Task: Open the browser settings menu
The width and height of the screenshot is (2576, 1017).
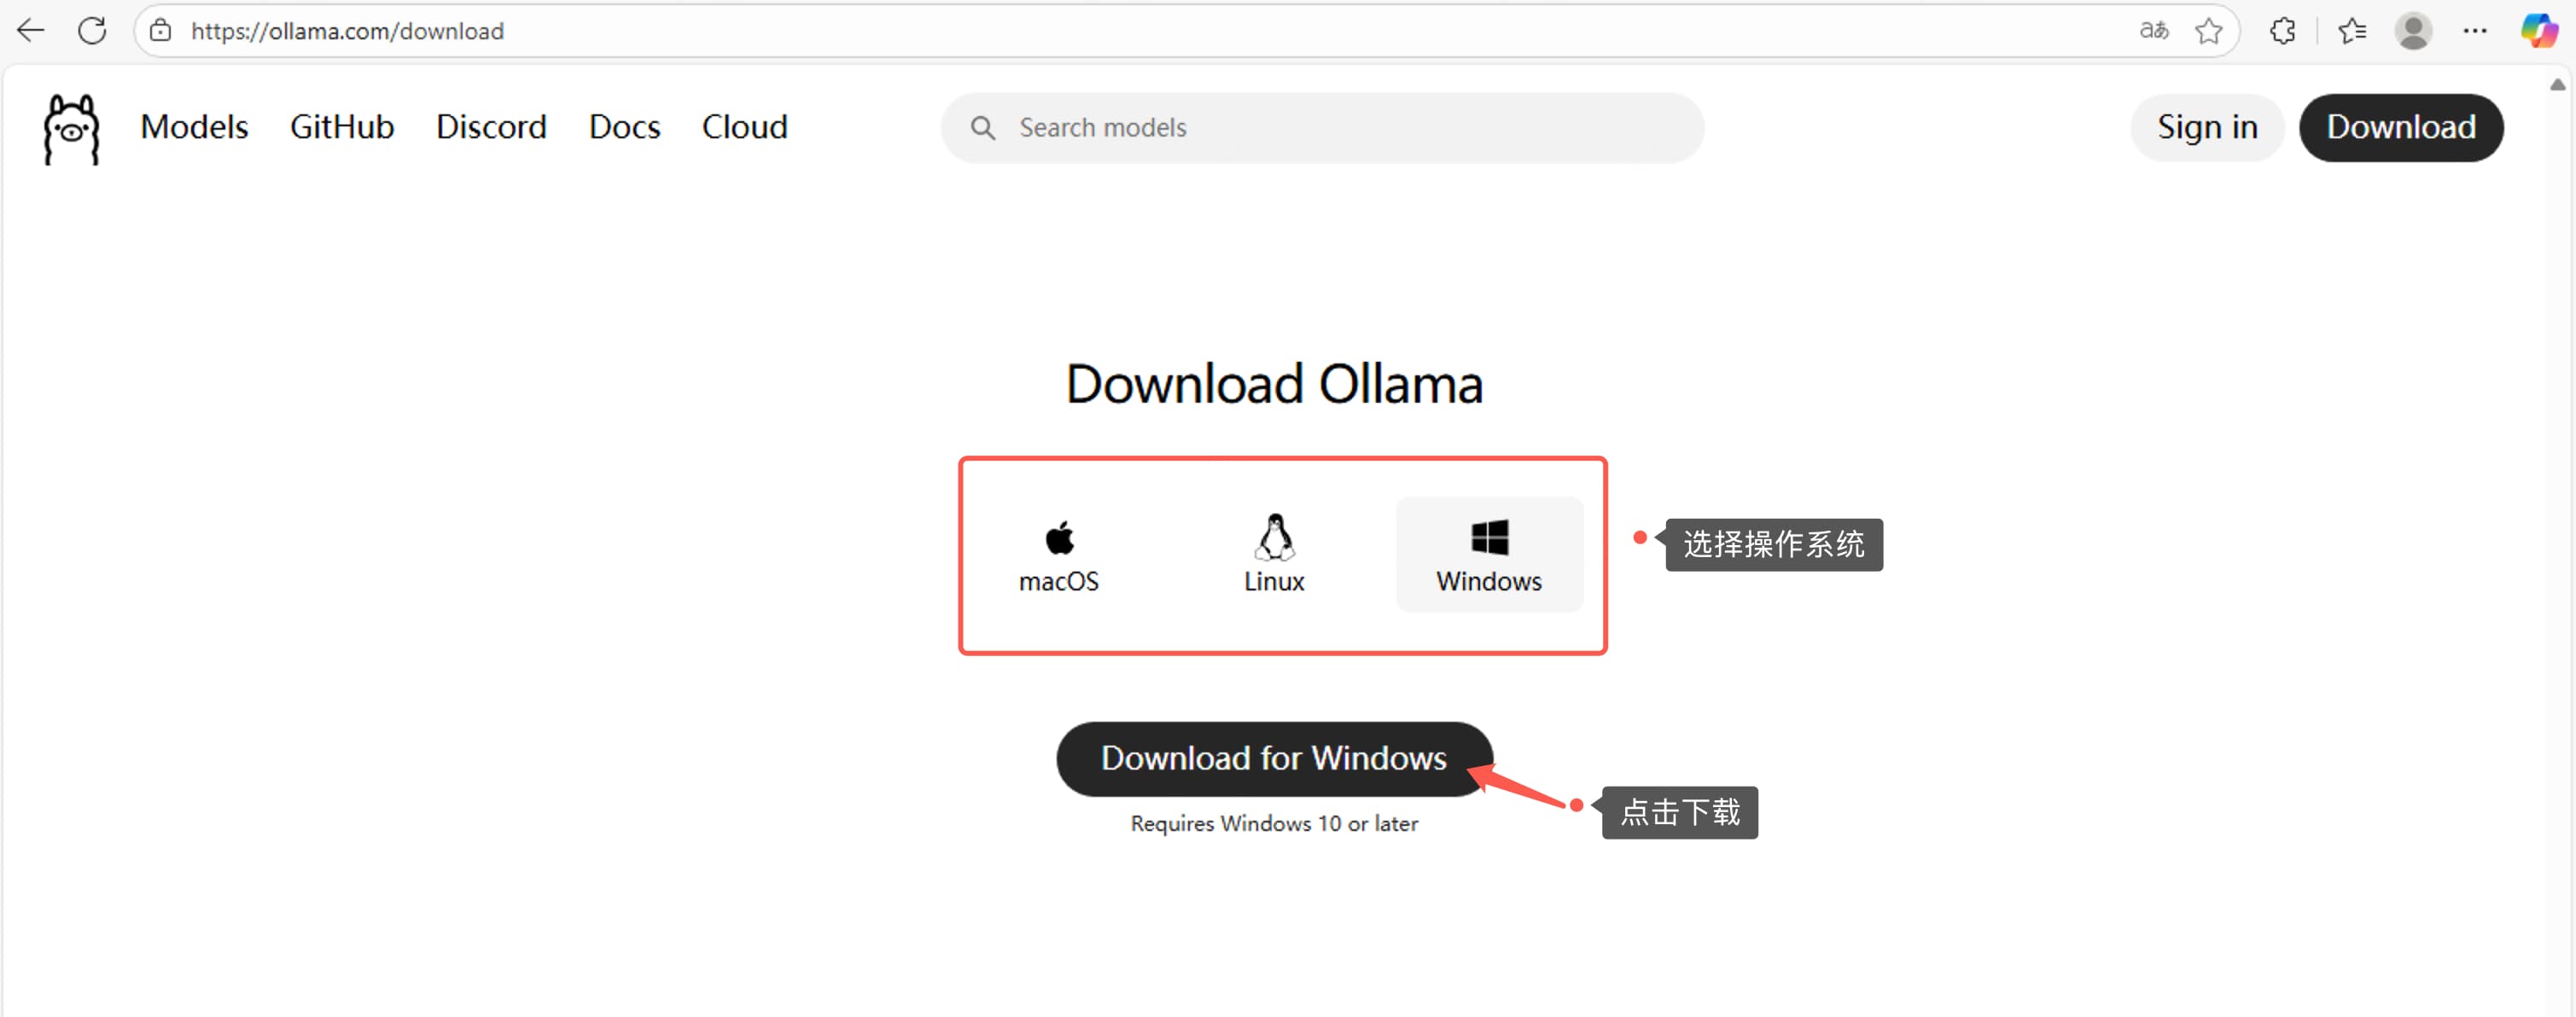Action: [2475, 30]
